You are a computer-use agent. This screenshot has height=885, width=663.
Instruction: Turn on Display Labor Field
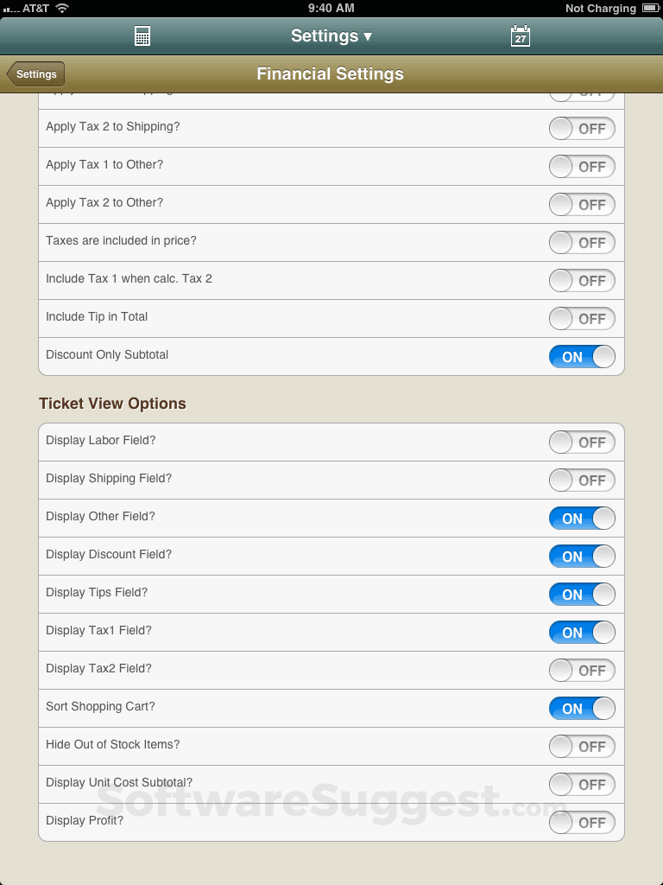tap(582, 442)
